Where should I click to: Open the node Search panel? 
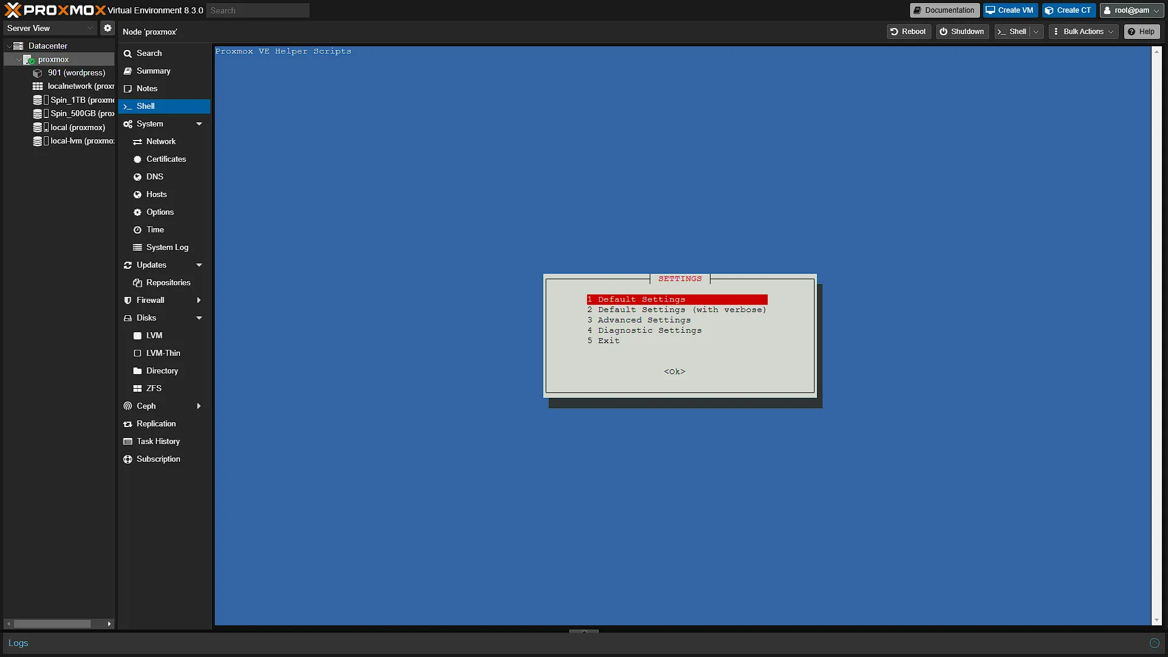[x=164, y=54]
